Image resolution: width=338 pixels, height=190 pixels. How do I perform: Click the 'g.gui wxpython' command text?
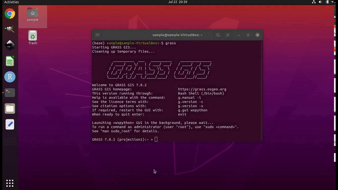click(x=193, y=110)
